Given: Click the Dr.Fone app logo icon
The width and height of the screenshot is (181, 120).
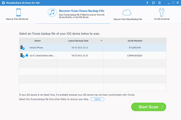Looking at the screenshot, I should [3, 3].
